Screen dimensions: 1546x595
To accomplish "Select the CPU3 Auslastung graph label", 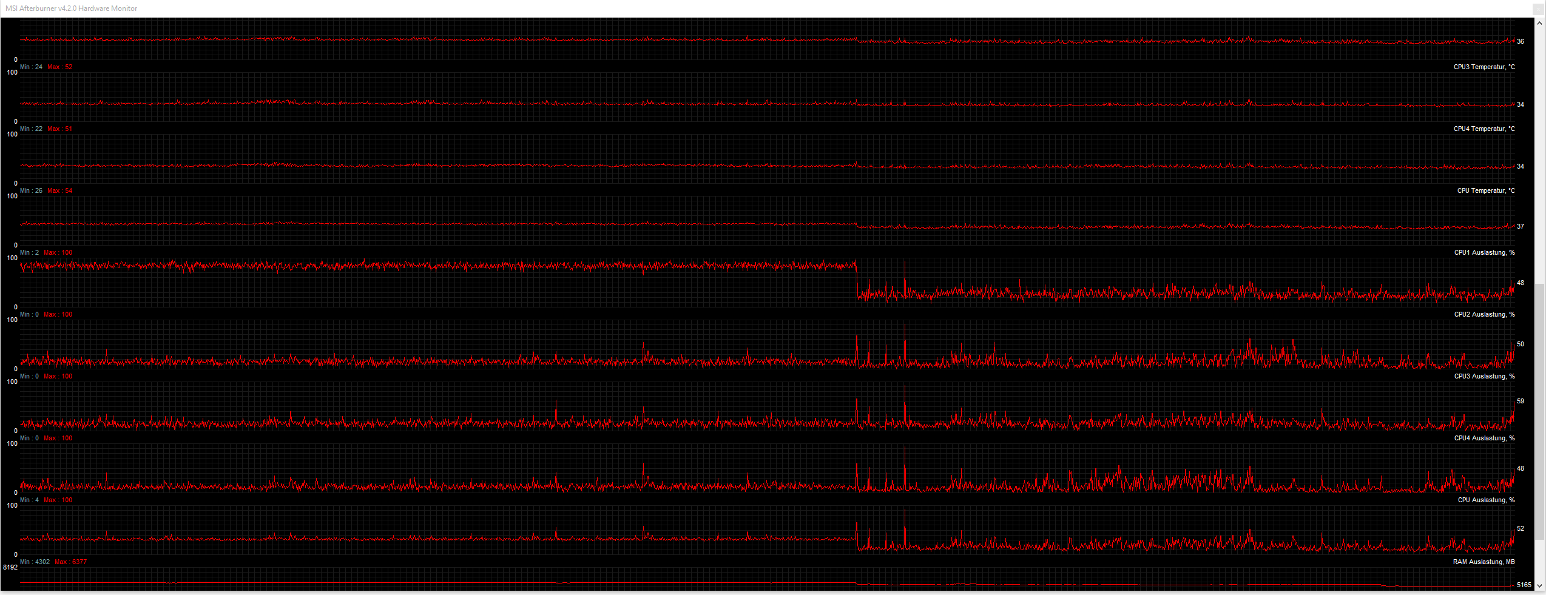I will [x=1484, y=376].
